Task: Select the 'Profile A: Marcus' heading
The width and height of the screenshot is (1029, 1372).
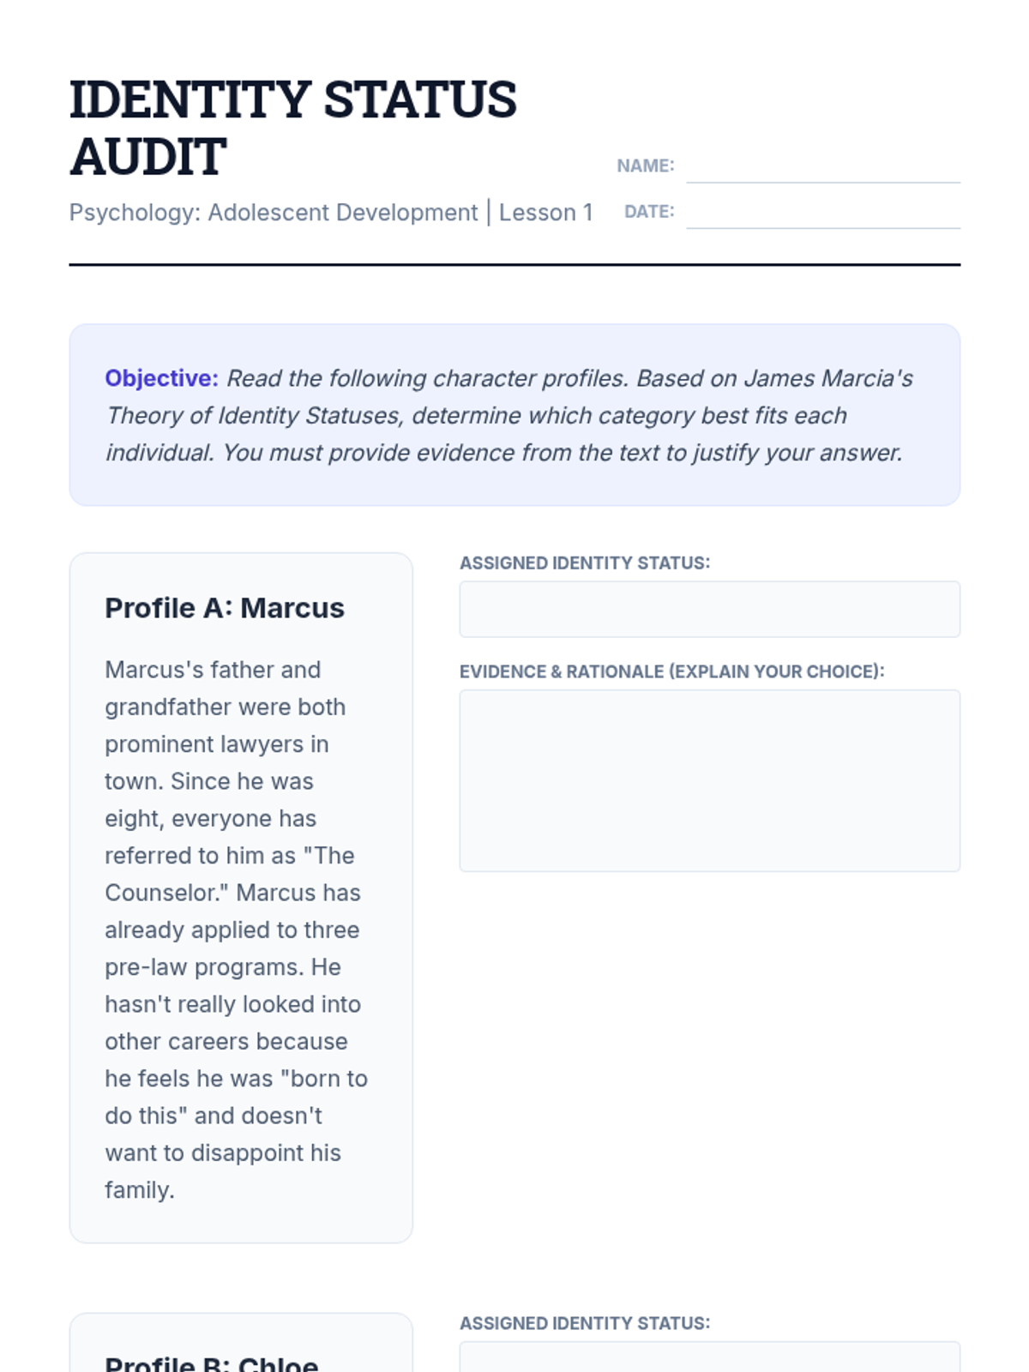Action: coord(224,608)
